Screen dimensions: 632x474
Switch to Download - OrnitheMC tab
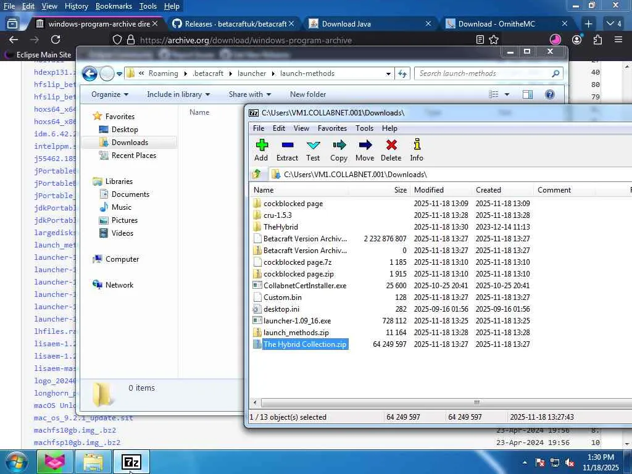(506, 24)
